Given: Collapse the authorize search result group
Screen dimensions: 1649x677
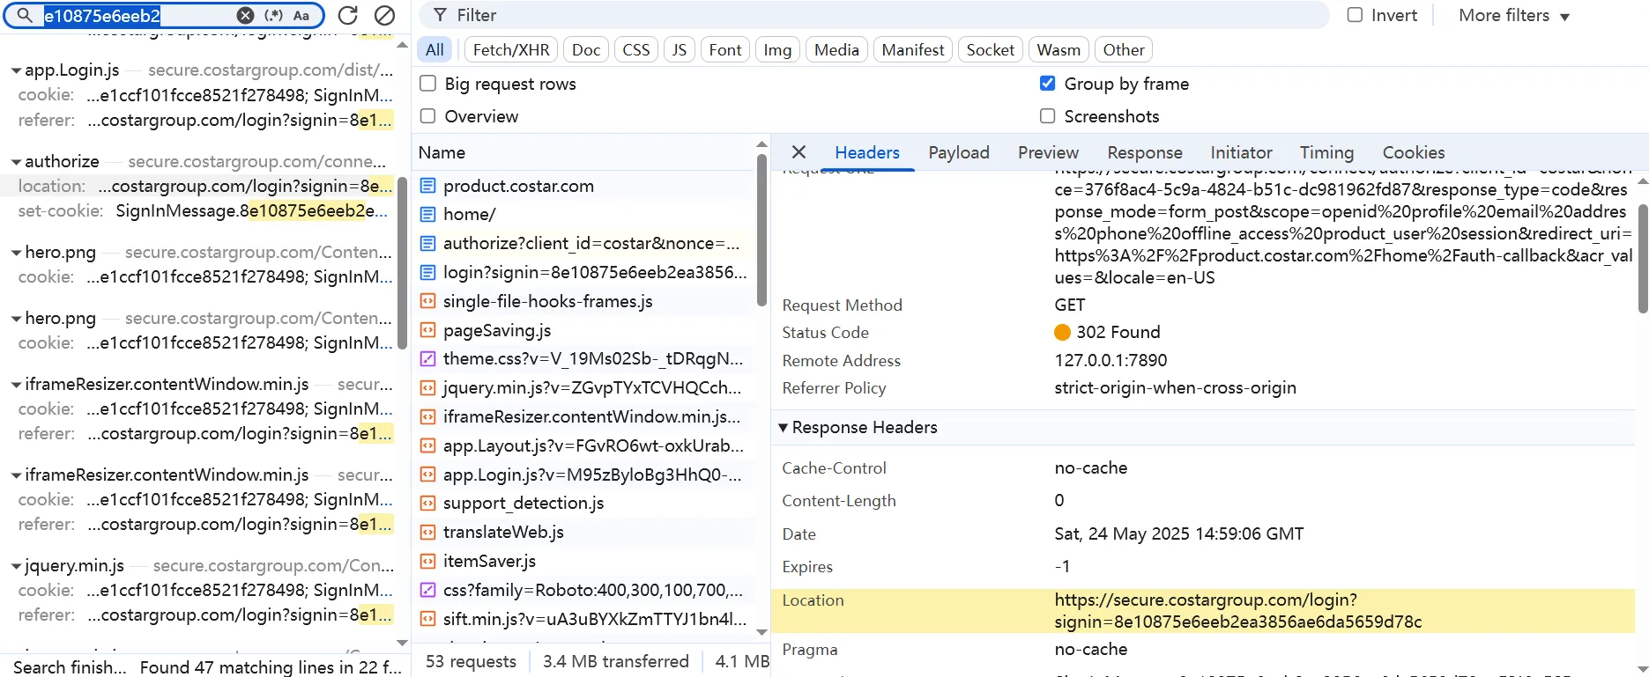Looking at the screenshot, I should coord(17,162).
